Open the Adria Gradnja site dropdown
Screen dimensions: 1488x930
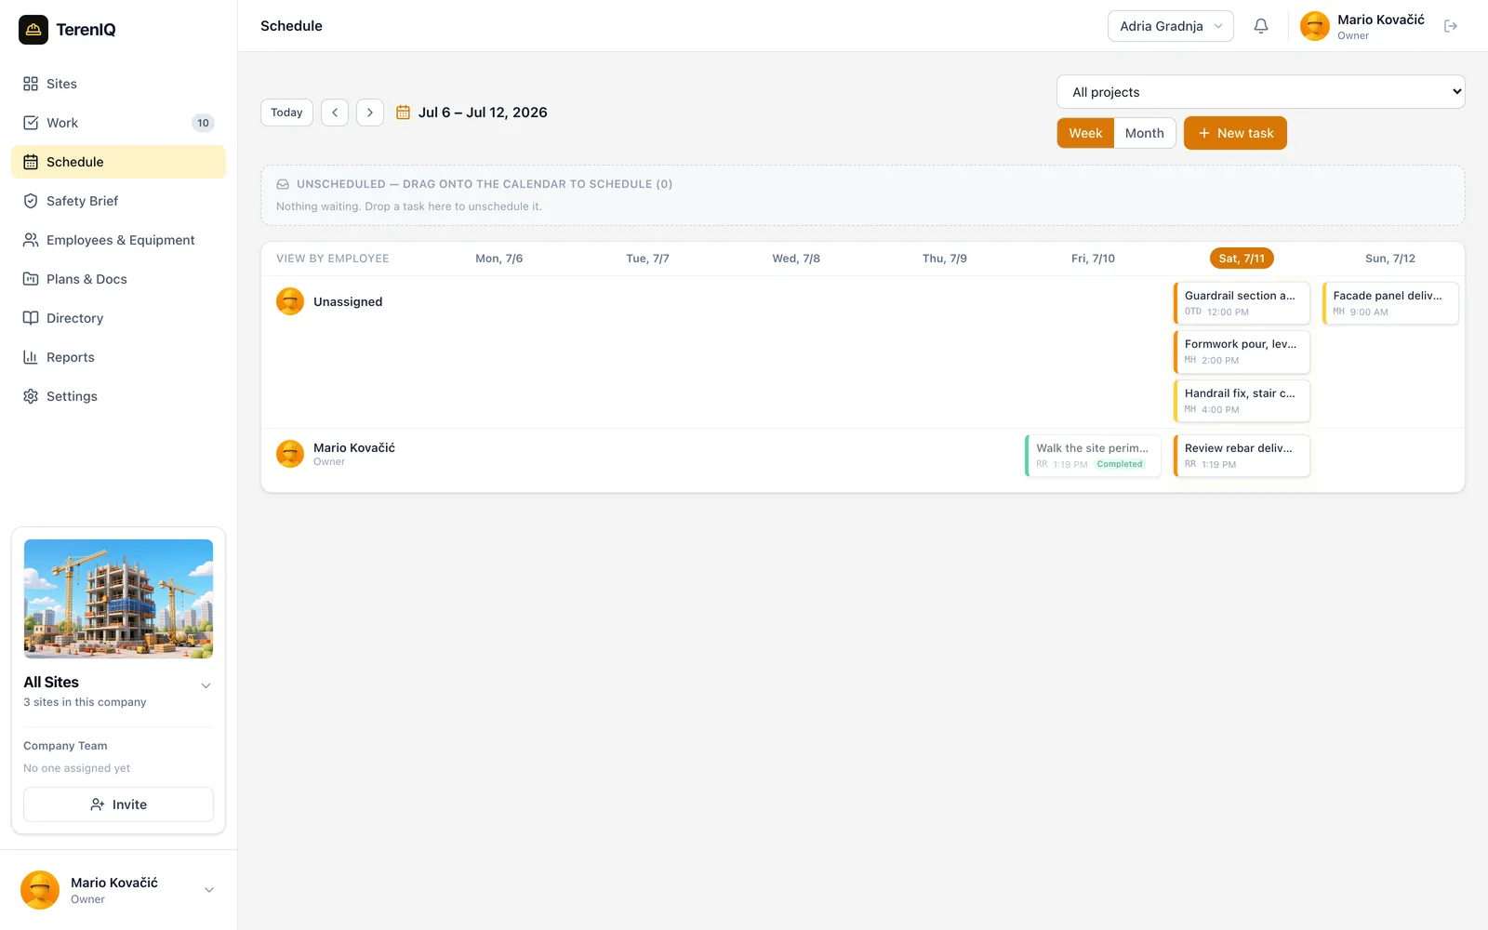click(x=1171, y=26)
